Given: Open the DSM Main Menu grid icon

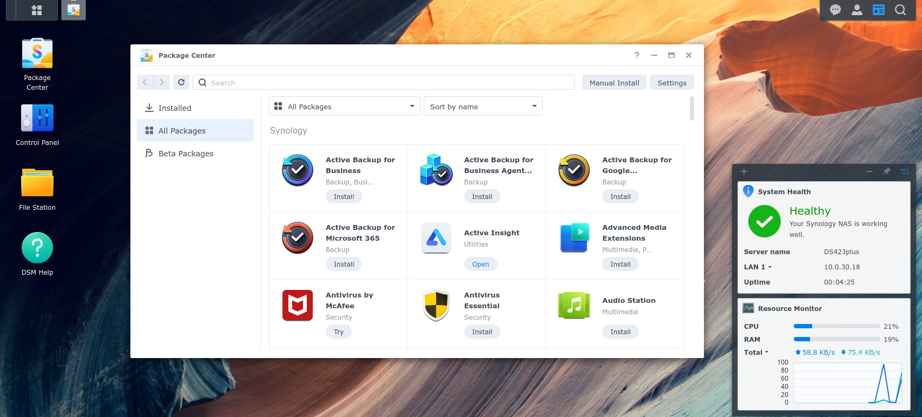Looking at the screenshot, I should 37,10.
